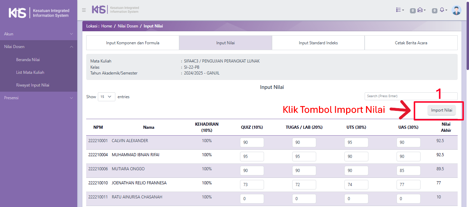Expand the Presensi sidebar menu
Screen dimensions: 469x207
coord(38,98)
